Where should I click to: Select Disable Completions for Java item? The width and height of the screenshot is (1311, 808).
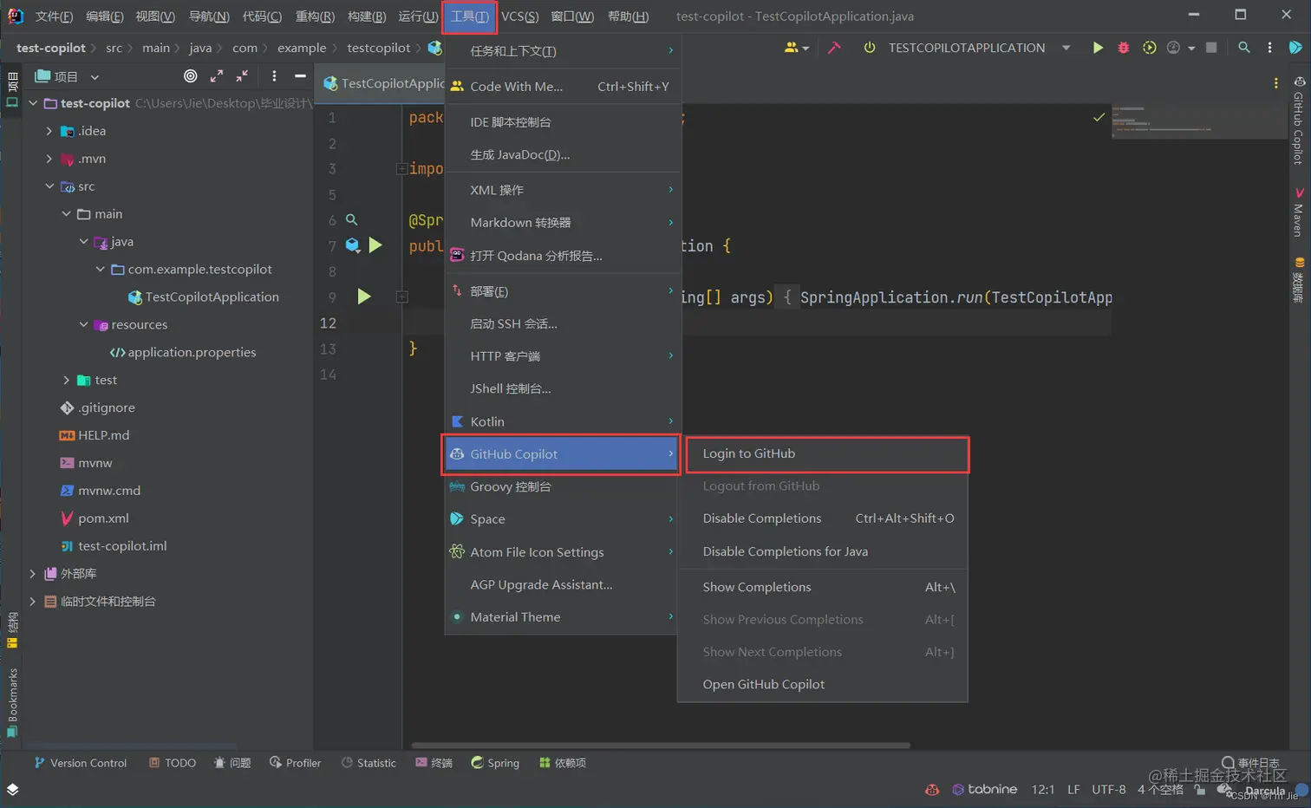(822, 551)
